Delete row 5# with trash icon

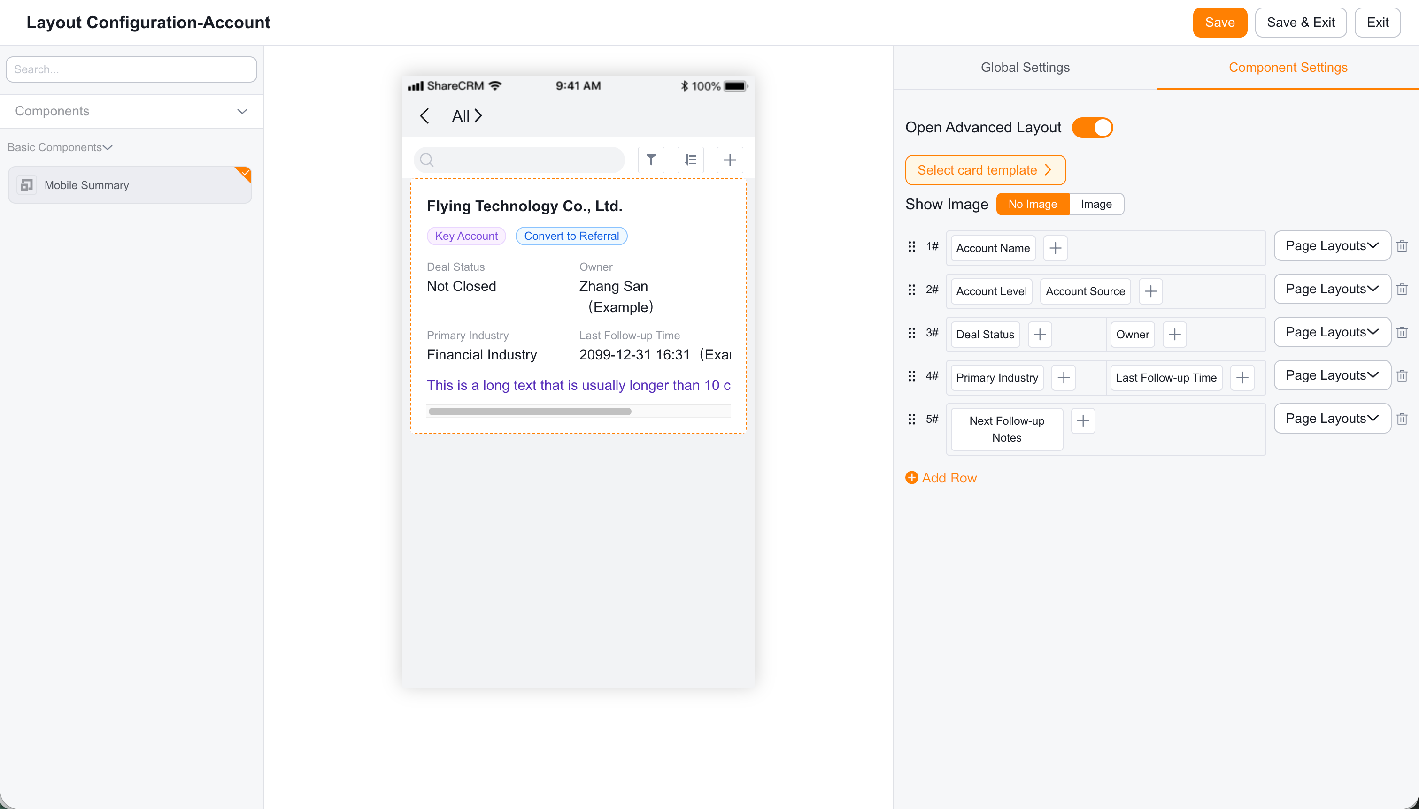[x=1402, y=419]
